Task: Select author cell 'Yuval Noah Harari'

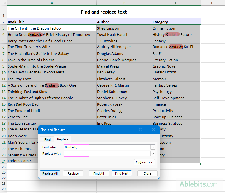Action: [124, 34]
